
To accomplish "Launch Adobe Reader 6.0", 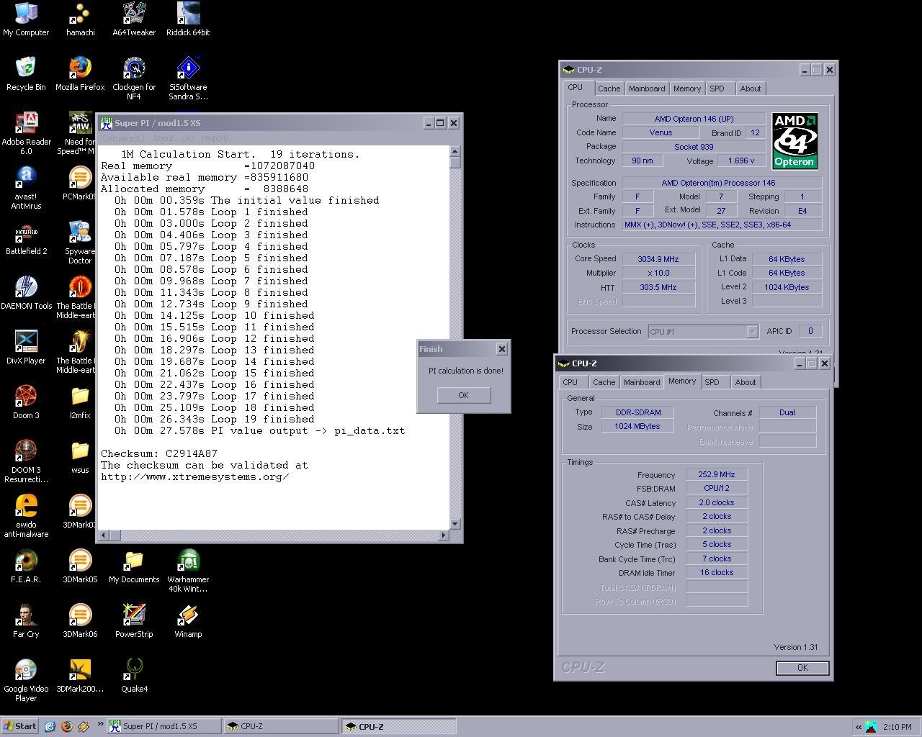I will 26,133.
